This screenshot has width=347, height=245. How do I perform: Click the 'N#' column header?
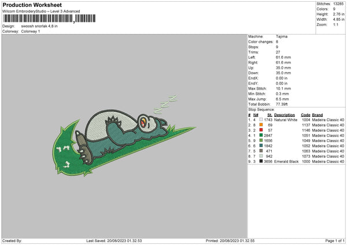pos(256,115)
